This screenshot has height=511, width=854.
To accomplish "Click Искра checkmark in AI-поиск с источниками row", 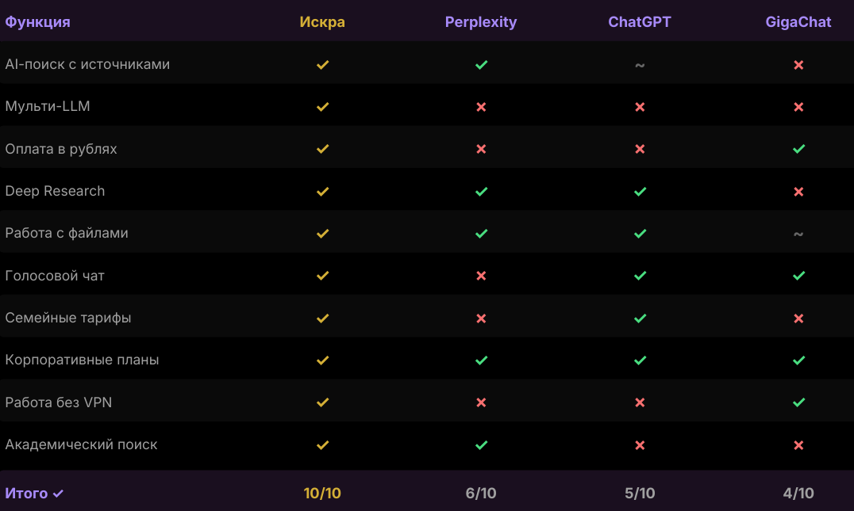I will pyautogui.click(x=322, y=65).
